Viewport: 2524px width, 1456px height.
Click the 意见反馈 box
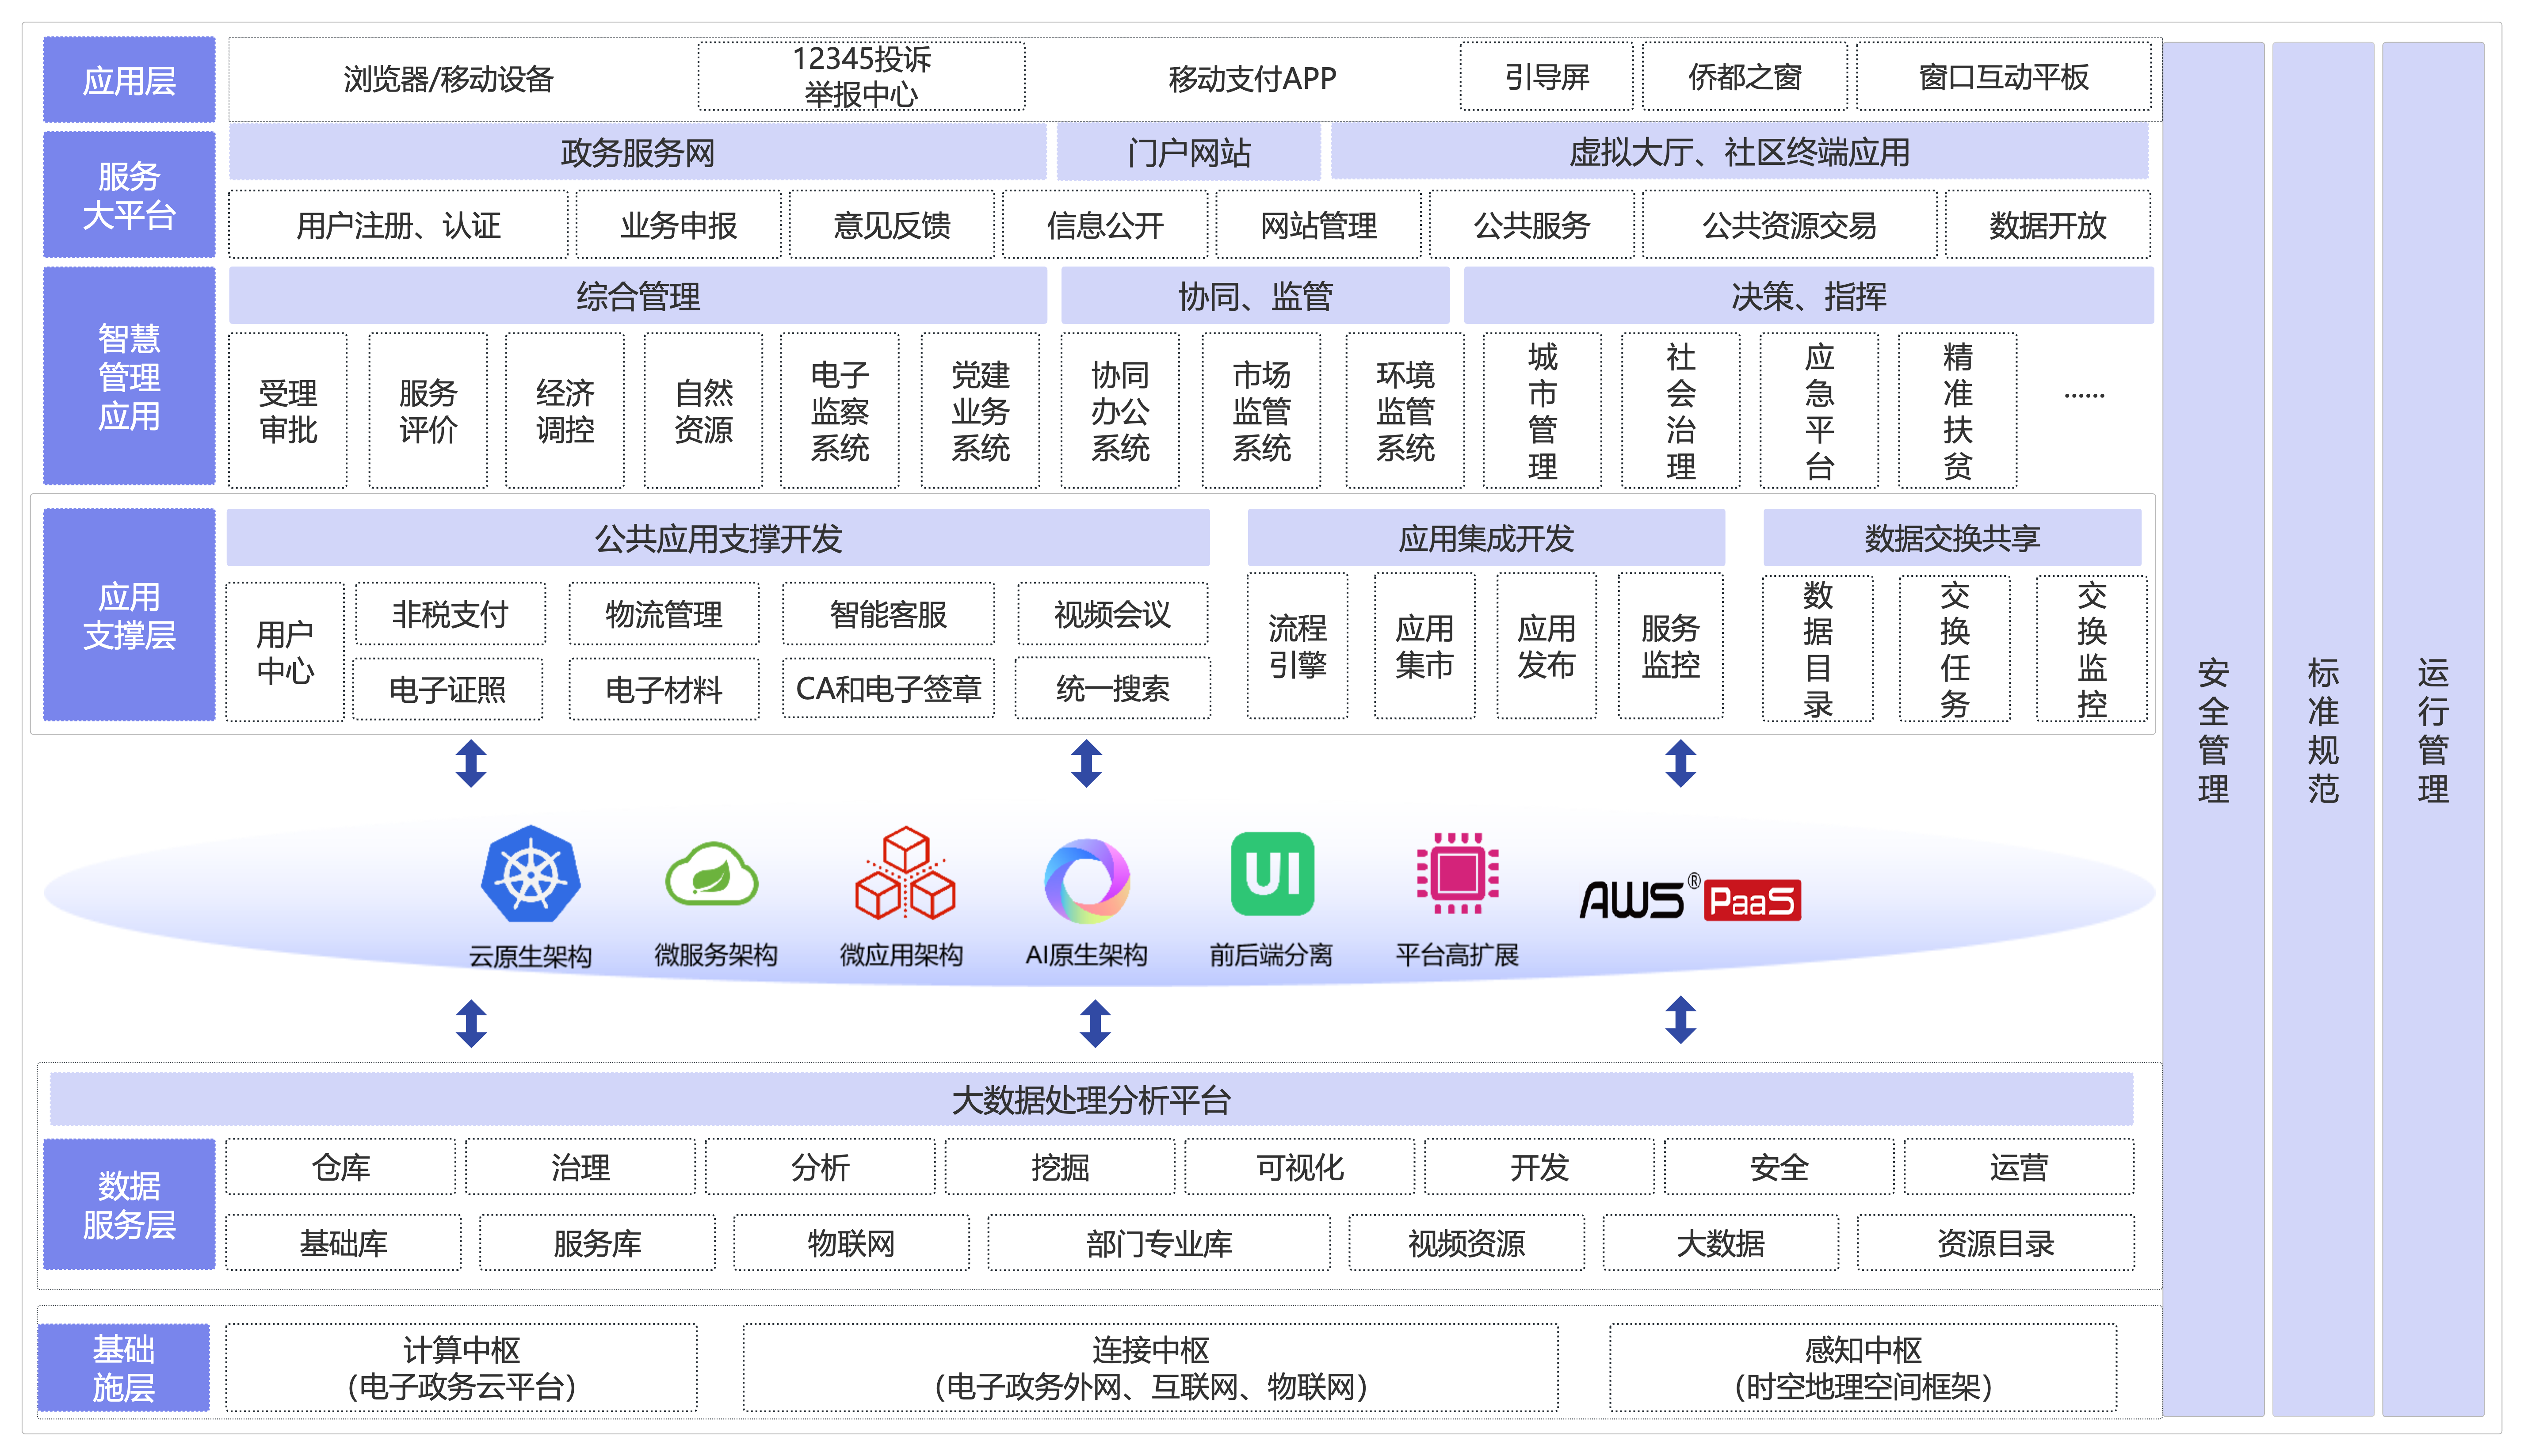(x=892, y=225)
